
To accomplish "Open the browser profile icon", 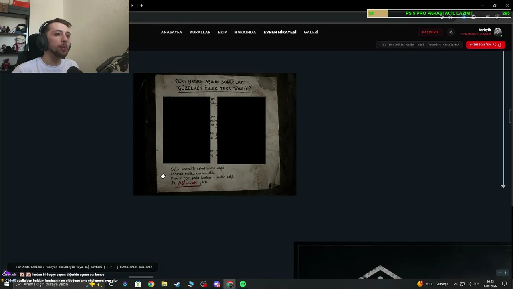I will point(497,17).
